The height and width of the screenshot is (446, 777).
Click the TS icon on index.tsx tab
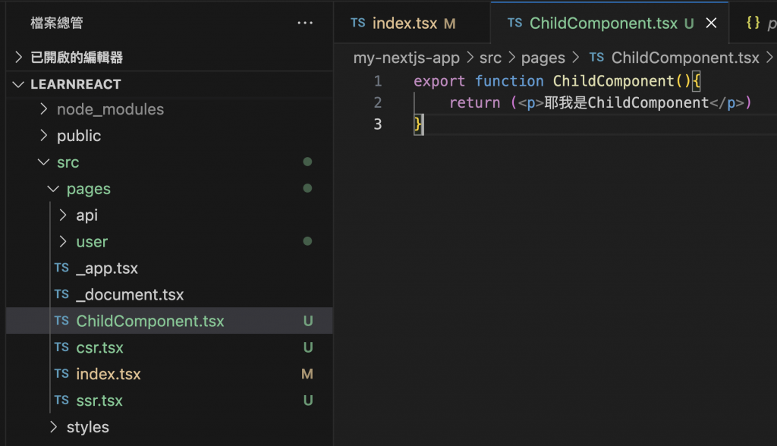pos(357,24)
